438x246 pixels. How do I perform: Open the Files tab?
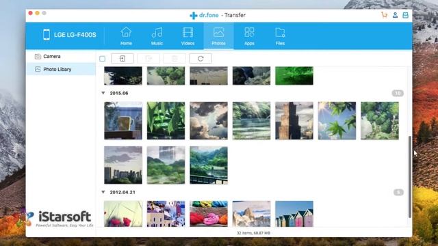click(280, 36)
